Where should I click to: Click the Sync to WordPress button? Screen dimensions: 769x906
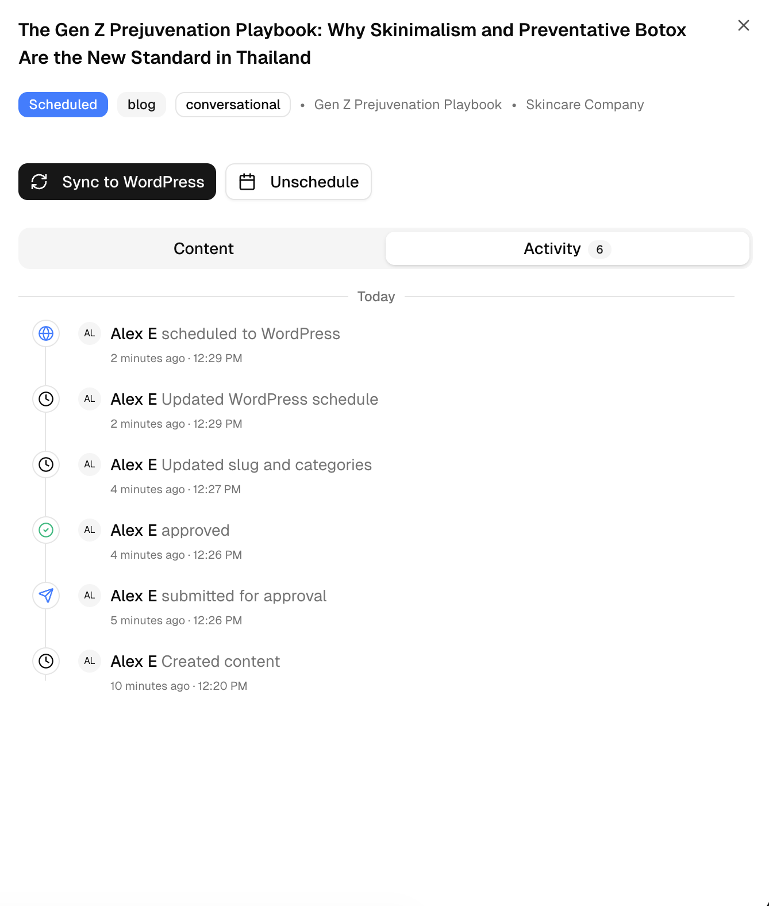[x=117, y=182]
